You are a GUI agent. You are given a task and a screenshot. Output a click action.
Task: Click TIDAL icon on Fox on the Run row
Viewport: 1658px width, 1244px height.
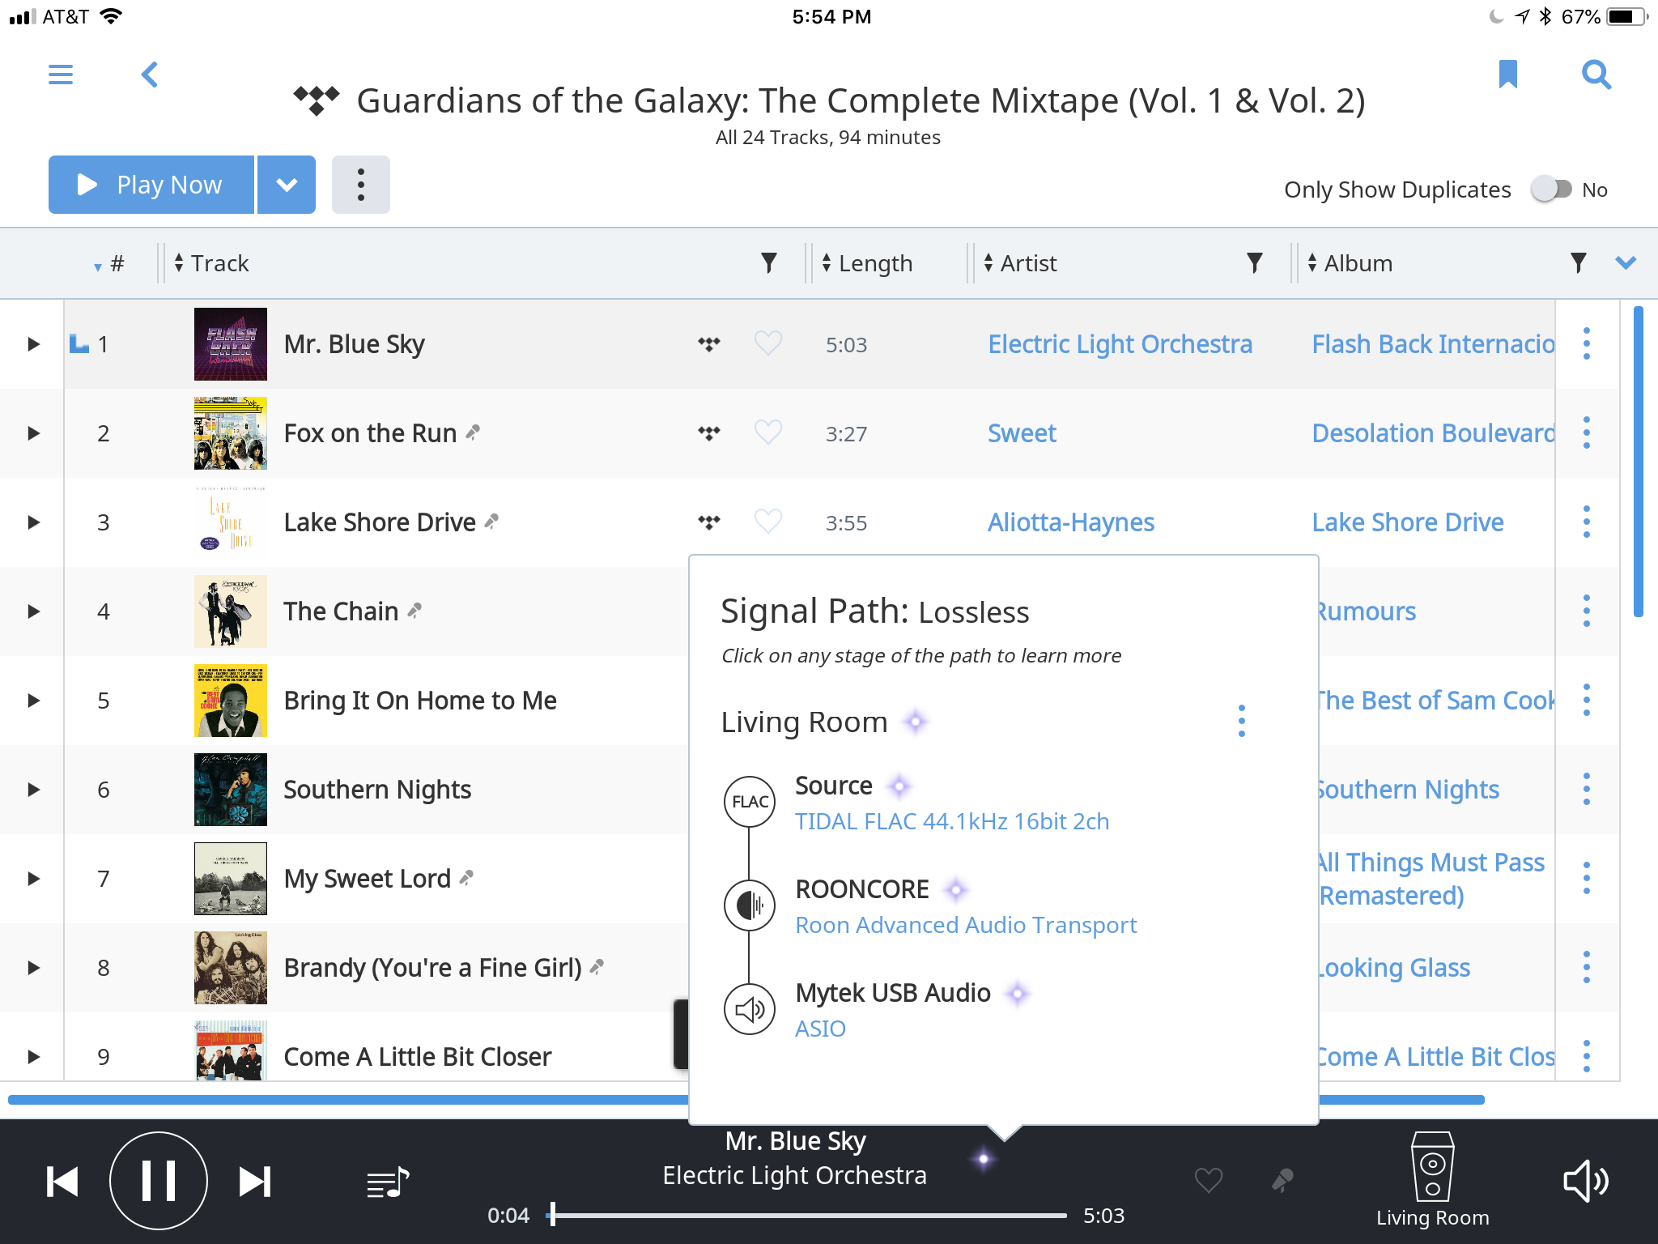point(709,433)
